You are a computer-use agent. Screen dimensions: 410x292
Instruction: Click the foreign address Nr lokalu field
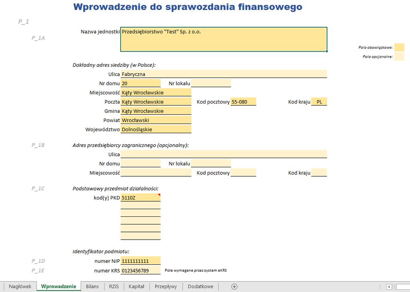pyautogui.click(x=211, y=164)
